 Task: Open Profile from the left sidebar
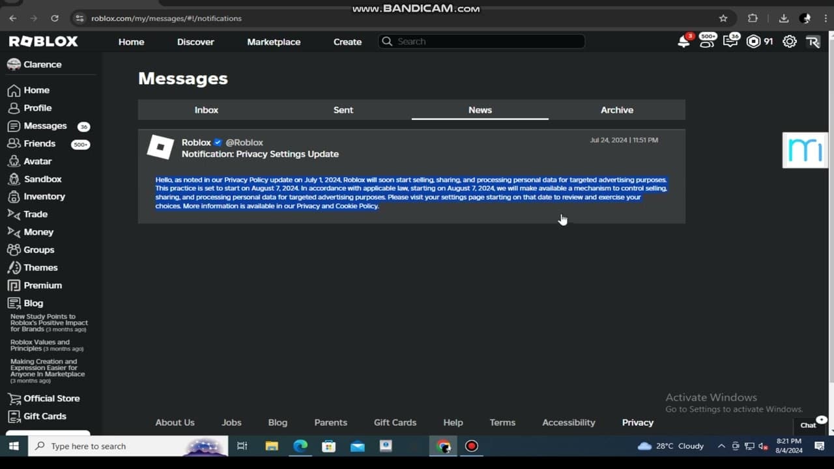pyautogui.click(x=38, y=108)
